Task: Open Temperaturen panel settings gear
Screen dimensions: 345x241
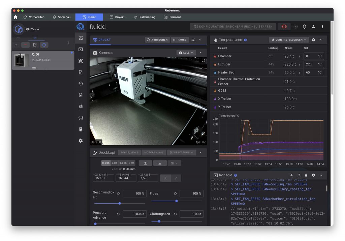Action: [313, 40]
